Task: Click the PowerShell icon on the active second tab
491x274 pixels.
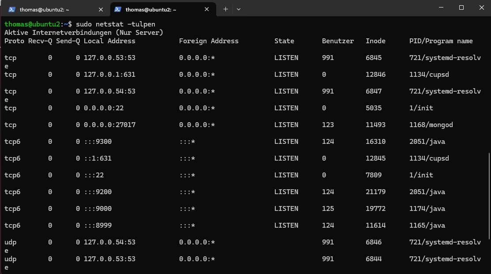Action: click(x=118, y=9)
